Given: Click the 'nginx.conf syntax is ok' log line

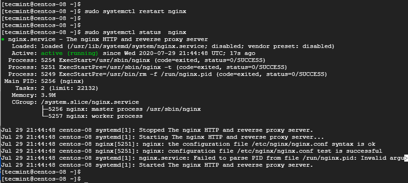Looking at the screenshot, I should (x=188, y=144).
